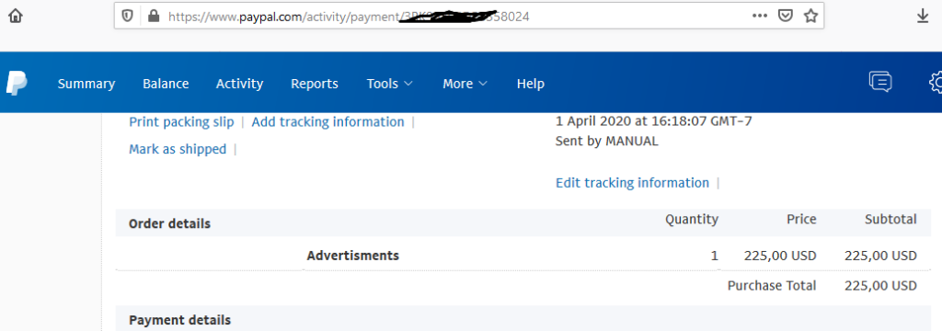942x331 pixels.
Task: Select the Advertisments item name
Action: point(352,256)
